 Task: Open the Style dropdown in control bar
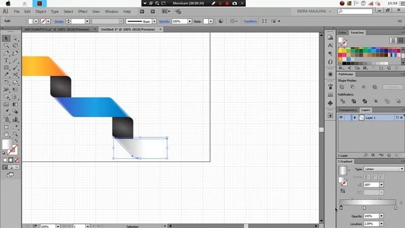tap(211, 21)
